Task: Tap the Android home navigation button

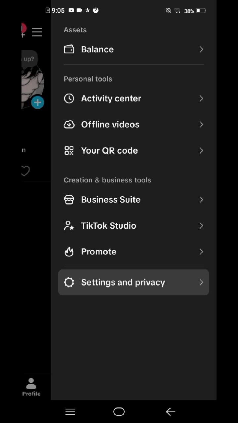Action: click(x=119, y=411)
